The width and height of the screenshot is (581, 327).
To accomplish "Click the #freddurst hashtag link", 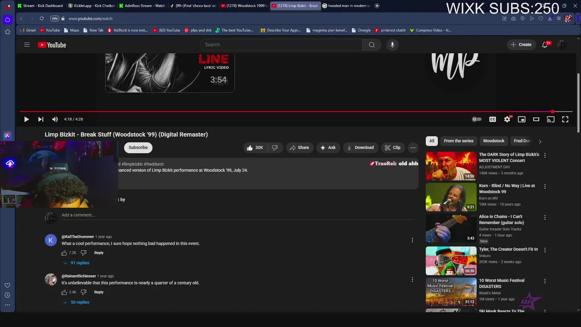I will tap(154, 164).
